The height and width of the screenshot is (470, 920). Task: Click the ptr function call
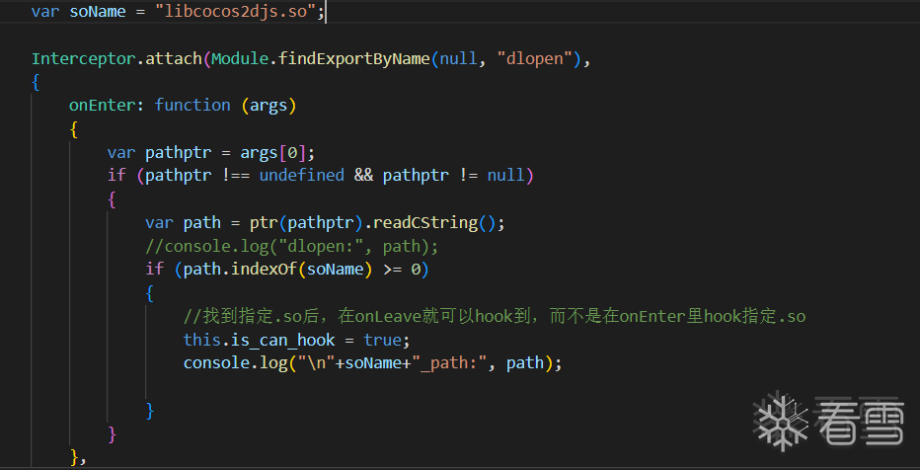coord(264,222)
